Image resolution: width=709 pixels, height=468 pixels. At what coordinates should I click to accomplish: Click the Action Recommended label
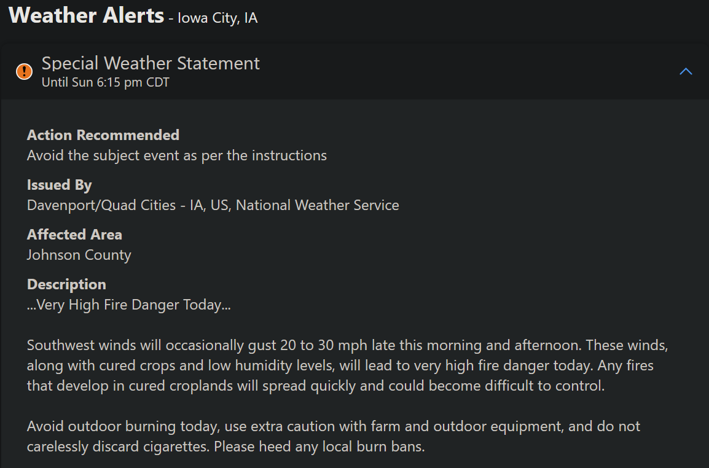click(x=103, y=135)
